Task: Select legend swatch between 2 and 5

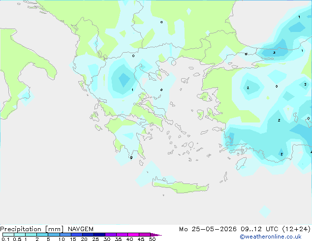Action: point(42,235)
